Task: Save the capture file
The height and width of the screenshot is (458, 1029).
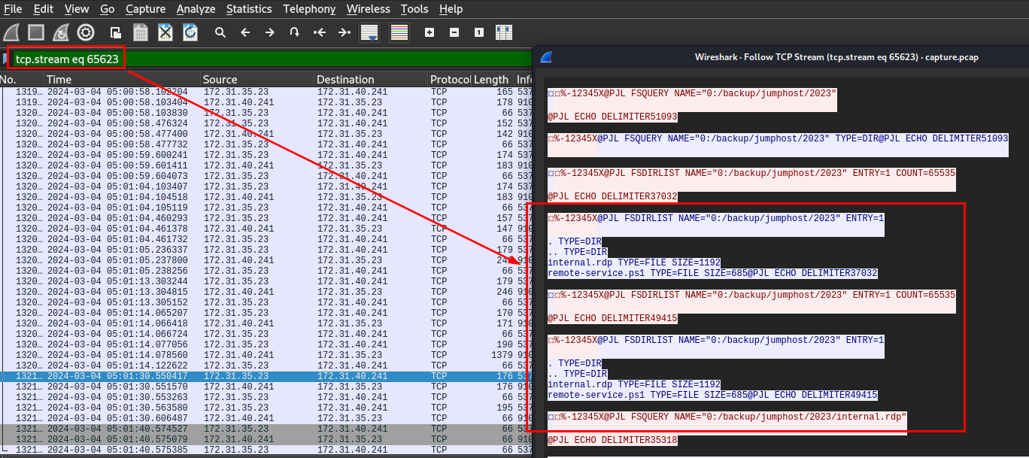Action: click(x=141, y=32)
